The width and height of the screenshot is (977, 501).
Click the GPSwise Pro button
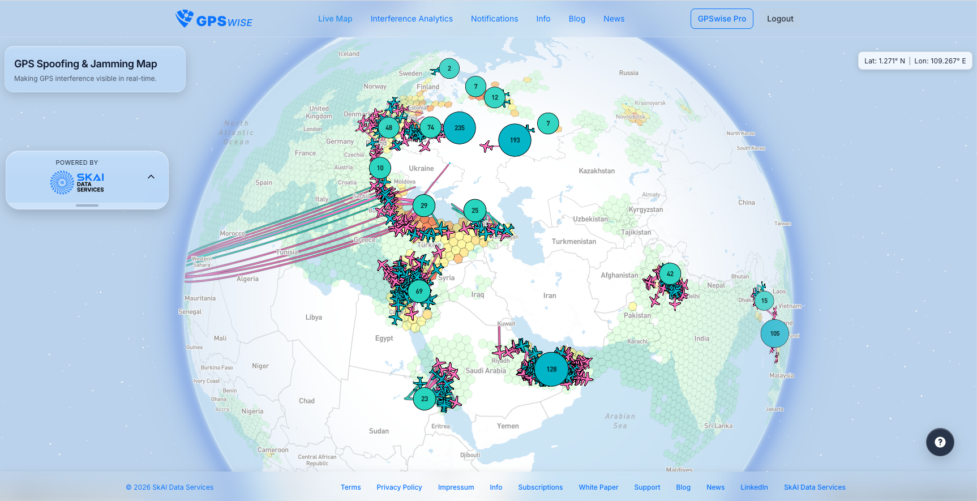tap(722, 19)
